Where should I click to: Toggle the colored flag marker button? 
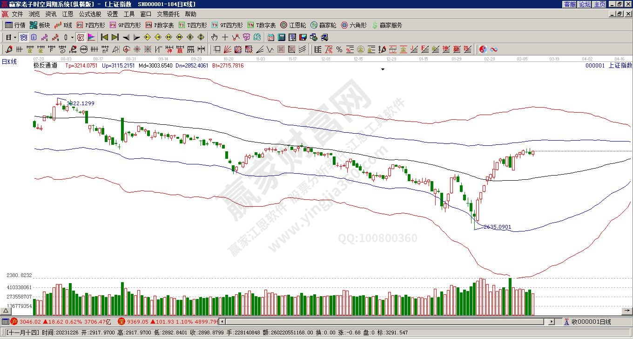(x=91, y=37)
